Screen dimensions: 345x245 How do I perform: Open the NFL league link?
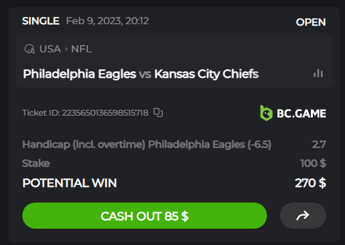[81, 49]
